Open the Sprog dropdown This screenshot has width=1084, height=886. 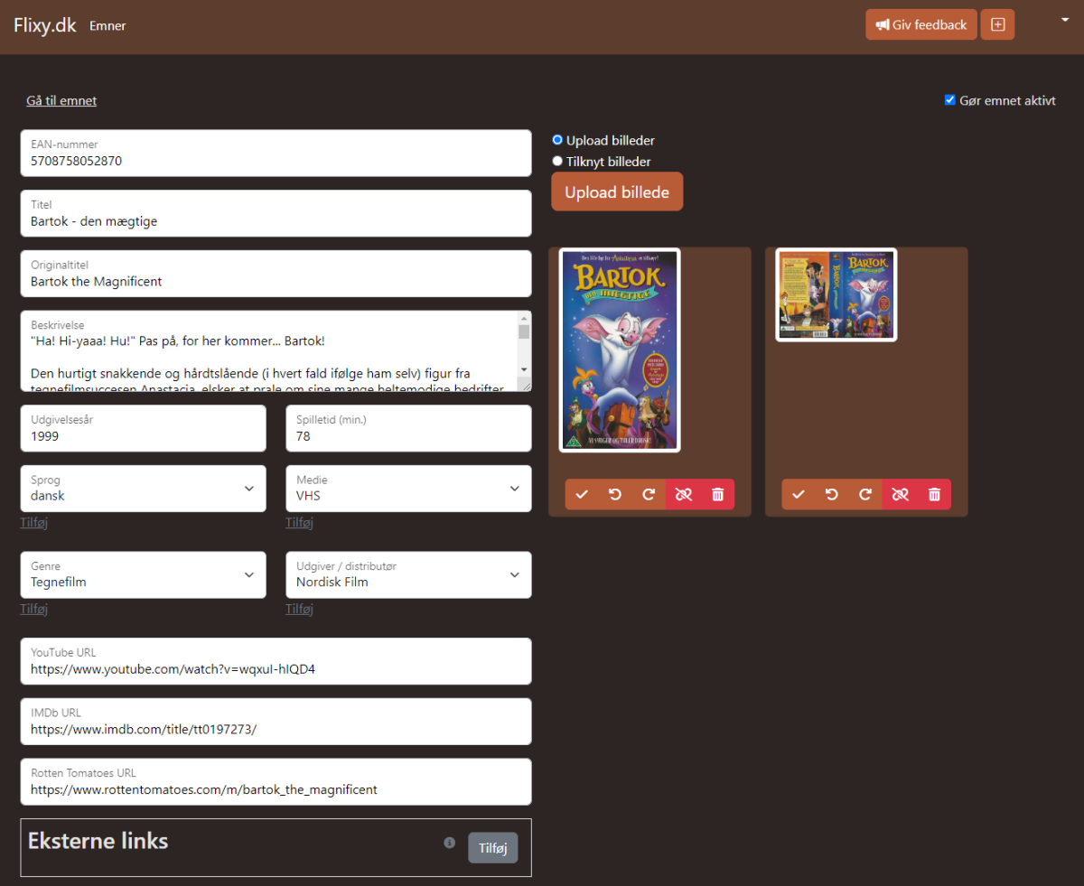143,489
